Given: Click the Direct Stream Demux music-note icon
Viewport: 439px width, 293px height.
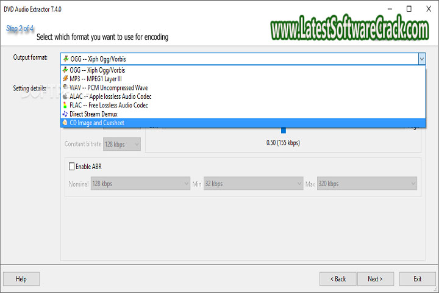Looking at the screenshot, I should pyautogui.click(x=65, y=114).
